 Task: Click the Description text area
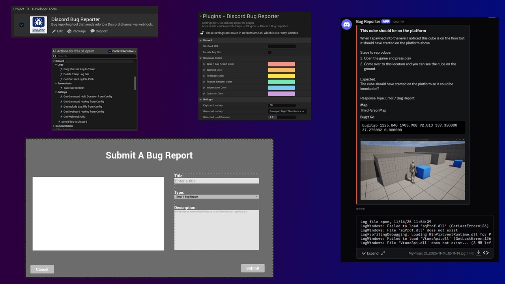(217, 230)
